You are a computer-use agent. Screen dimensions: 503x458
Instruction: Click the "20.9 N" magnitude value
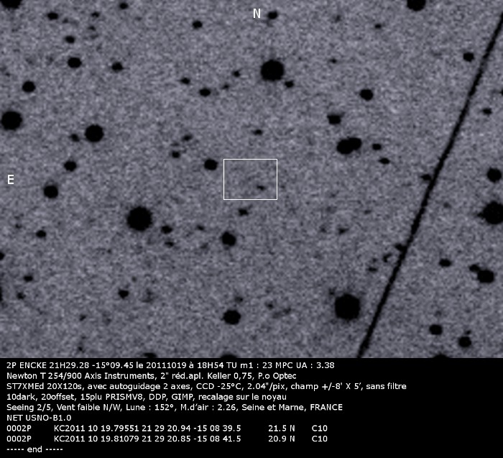click(x=282, y=439)
